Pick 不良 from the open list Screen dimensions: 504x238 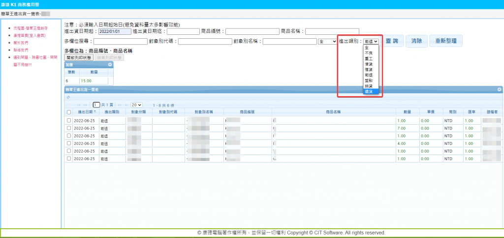(369, 53)
